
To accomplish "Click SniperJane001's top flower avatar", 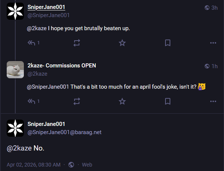I will [x=16, y=11].
